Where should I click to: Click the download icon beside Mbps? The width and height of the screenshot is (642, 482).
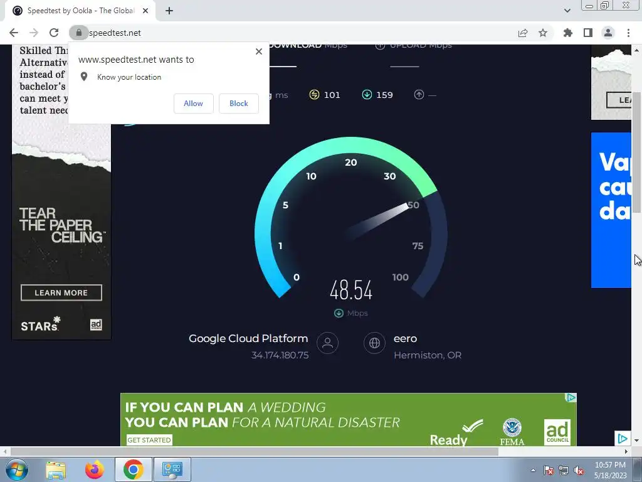point(339,313)
